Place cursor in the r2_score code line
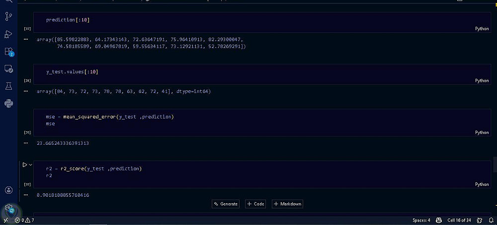The height and width of the screenshot is (225, 497). tap(94, 169)
